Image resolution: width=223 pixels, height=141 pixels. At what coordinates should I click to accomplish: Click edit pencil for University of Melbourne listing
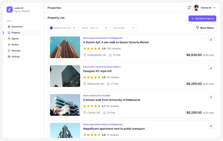(x=211, y=97)
